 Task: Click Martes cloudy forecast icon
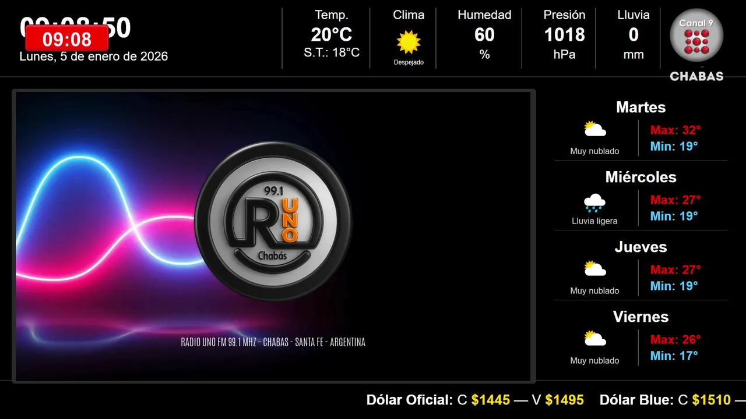[x=595, y=129]
